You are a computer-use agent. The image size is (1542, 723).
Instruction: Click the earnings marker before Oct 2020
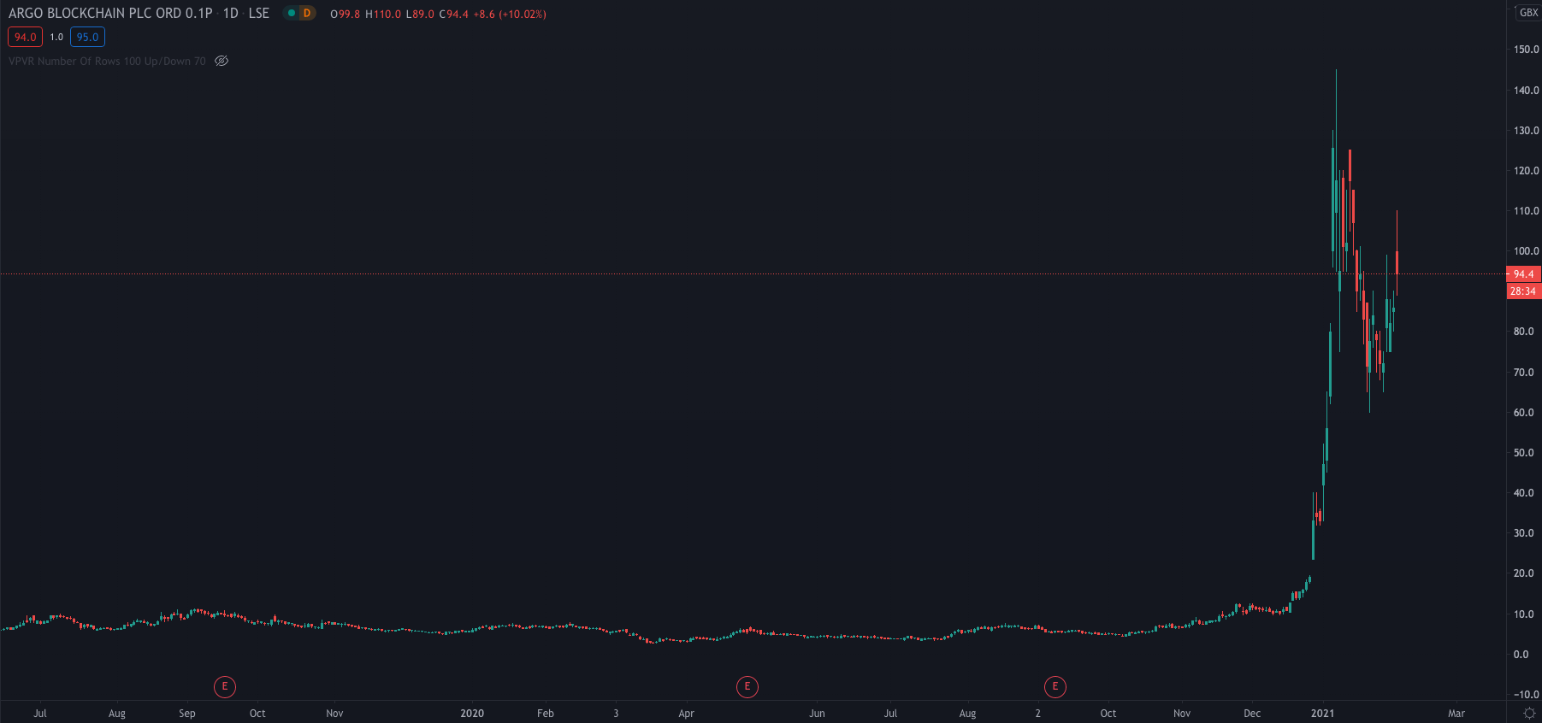point(1055,686)
